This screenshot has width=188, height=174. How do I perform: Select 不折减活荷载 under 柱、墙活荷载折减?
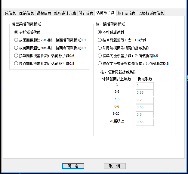coord(111,32)
